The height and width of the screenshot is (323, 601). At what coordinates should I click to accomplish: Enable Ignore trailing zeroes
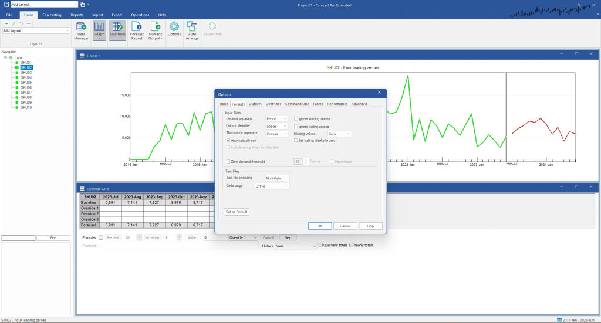coord(296,127)
